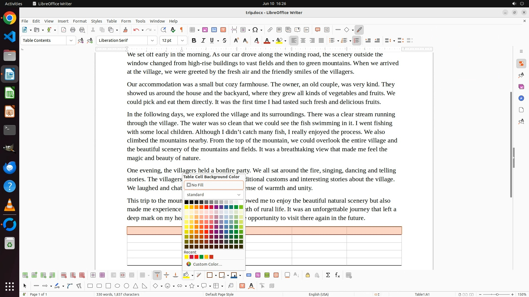Click the Insert Image toolbar icon
Viewport: 529px width, 297px height.
click(x=205, y=30)
